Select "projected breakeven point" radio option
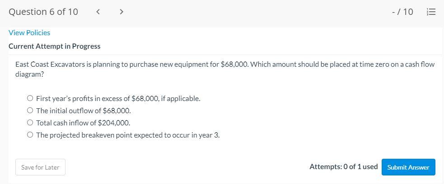Screen dimensions: 444x184 [30, 135]
